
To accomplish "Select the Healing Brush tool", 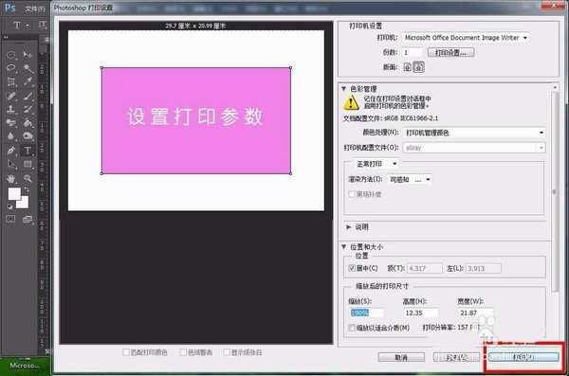I will pyautogui.click(x=11, y=96).
